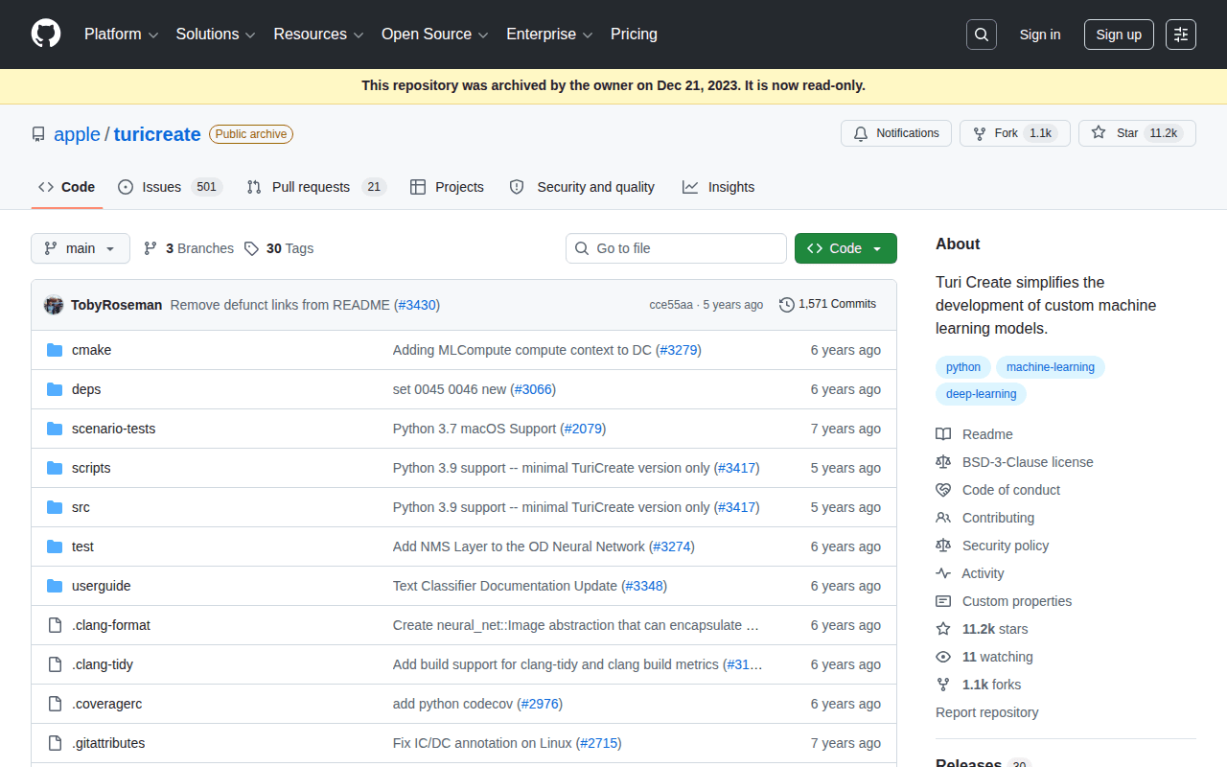The height and width of the screenshot is (767, 1227).
Task: Open the Security policy link
Action: pos(992,546)
